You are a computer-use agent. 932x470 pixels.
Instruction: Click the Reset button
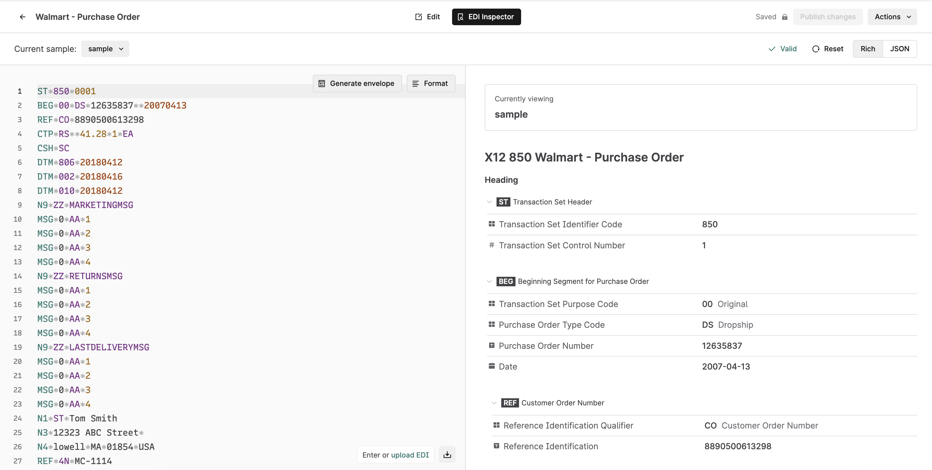pyautogui.click(x=828, y=49)
